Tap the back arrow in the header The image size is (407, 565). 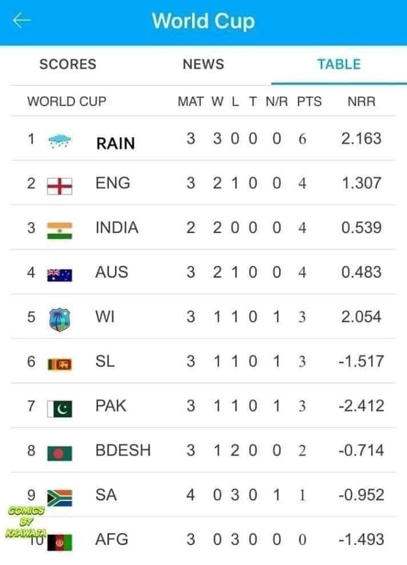coord(21,21)
